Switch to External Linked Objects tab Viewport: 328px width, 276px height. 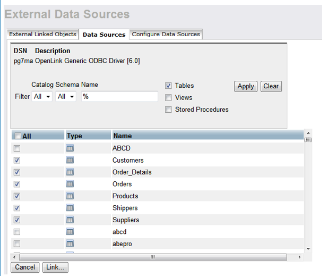[43, 34]
